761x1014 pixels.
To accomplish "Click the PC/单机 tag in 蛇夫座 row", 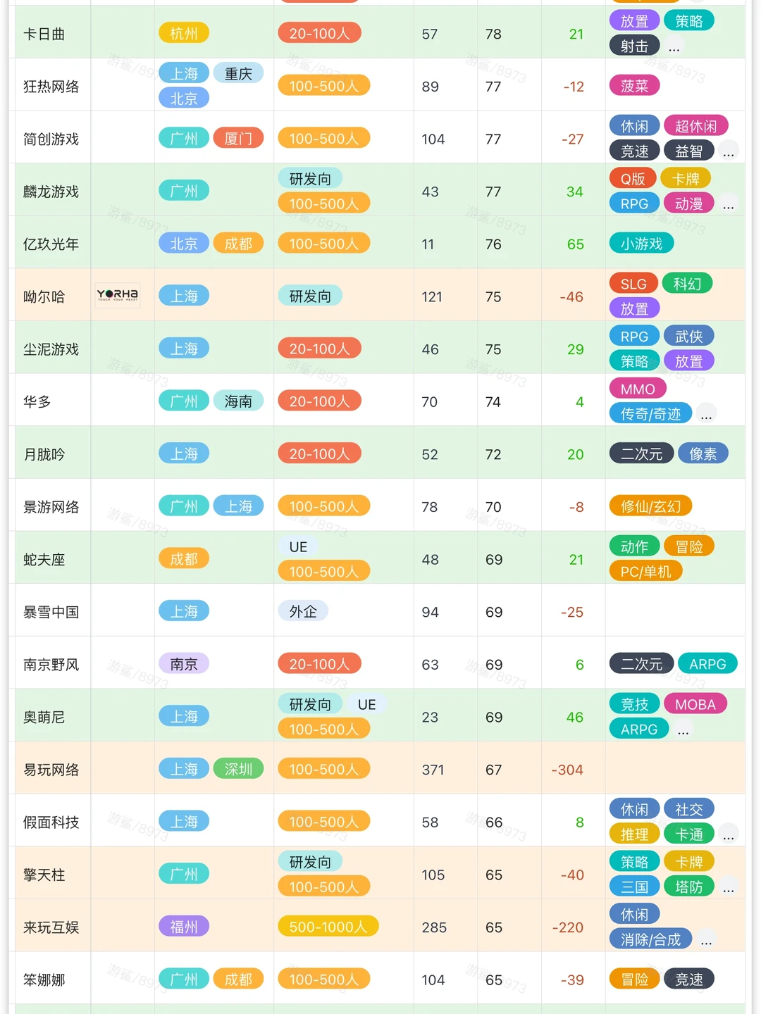I will [x=645, y=571].
